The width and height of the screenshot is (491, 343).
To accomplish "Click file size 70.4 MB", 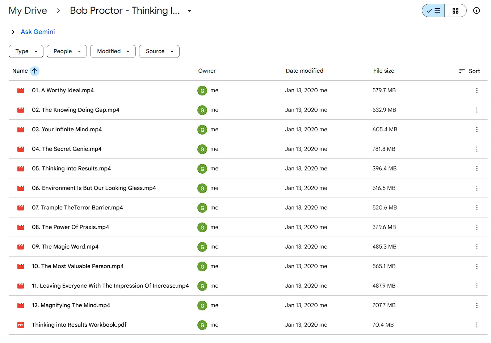I will point(383,325).
